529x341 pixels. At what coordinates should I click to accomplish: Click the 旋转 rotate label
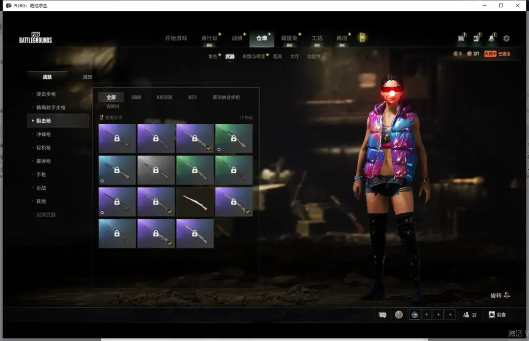496,296
